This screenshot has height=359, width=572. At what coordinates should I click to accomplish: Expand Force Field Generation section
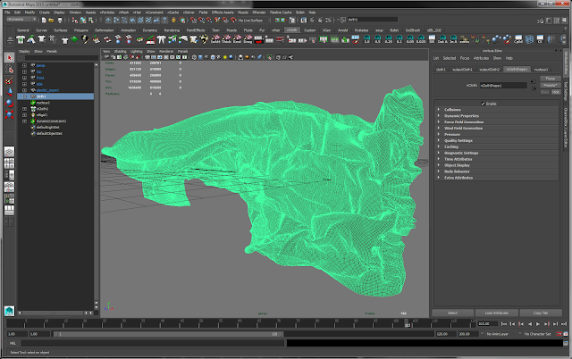[497, 122]
